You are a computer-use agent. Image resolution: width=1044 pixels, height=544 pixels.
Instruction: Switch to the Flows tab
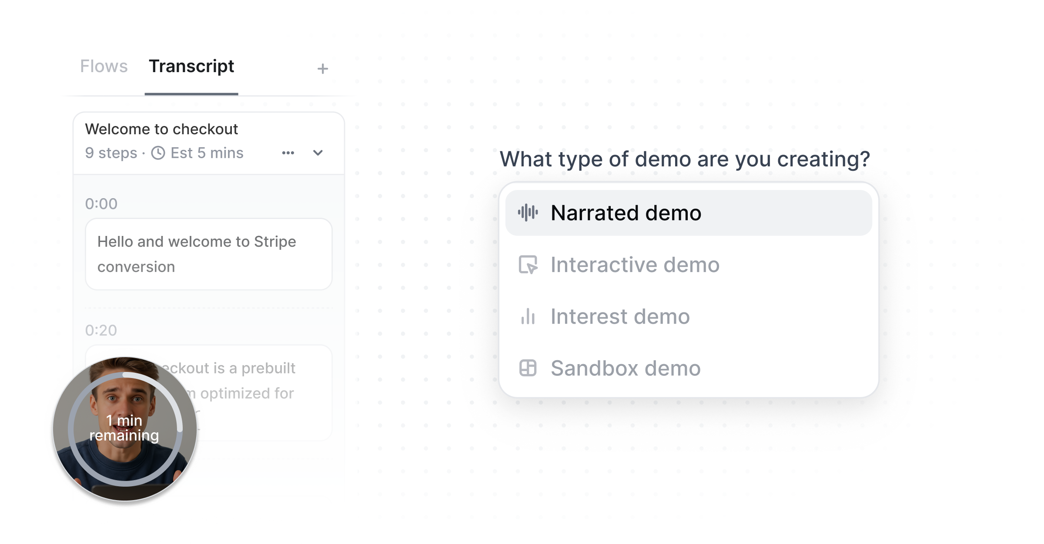[x=104, y=66]
